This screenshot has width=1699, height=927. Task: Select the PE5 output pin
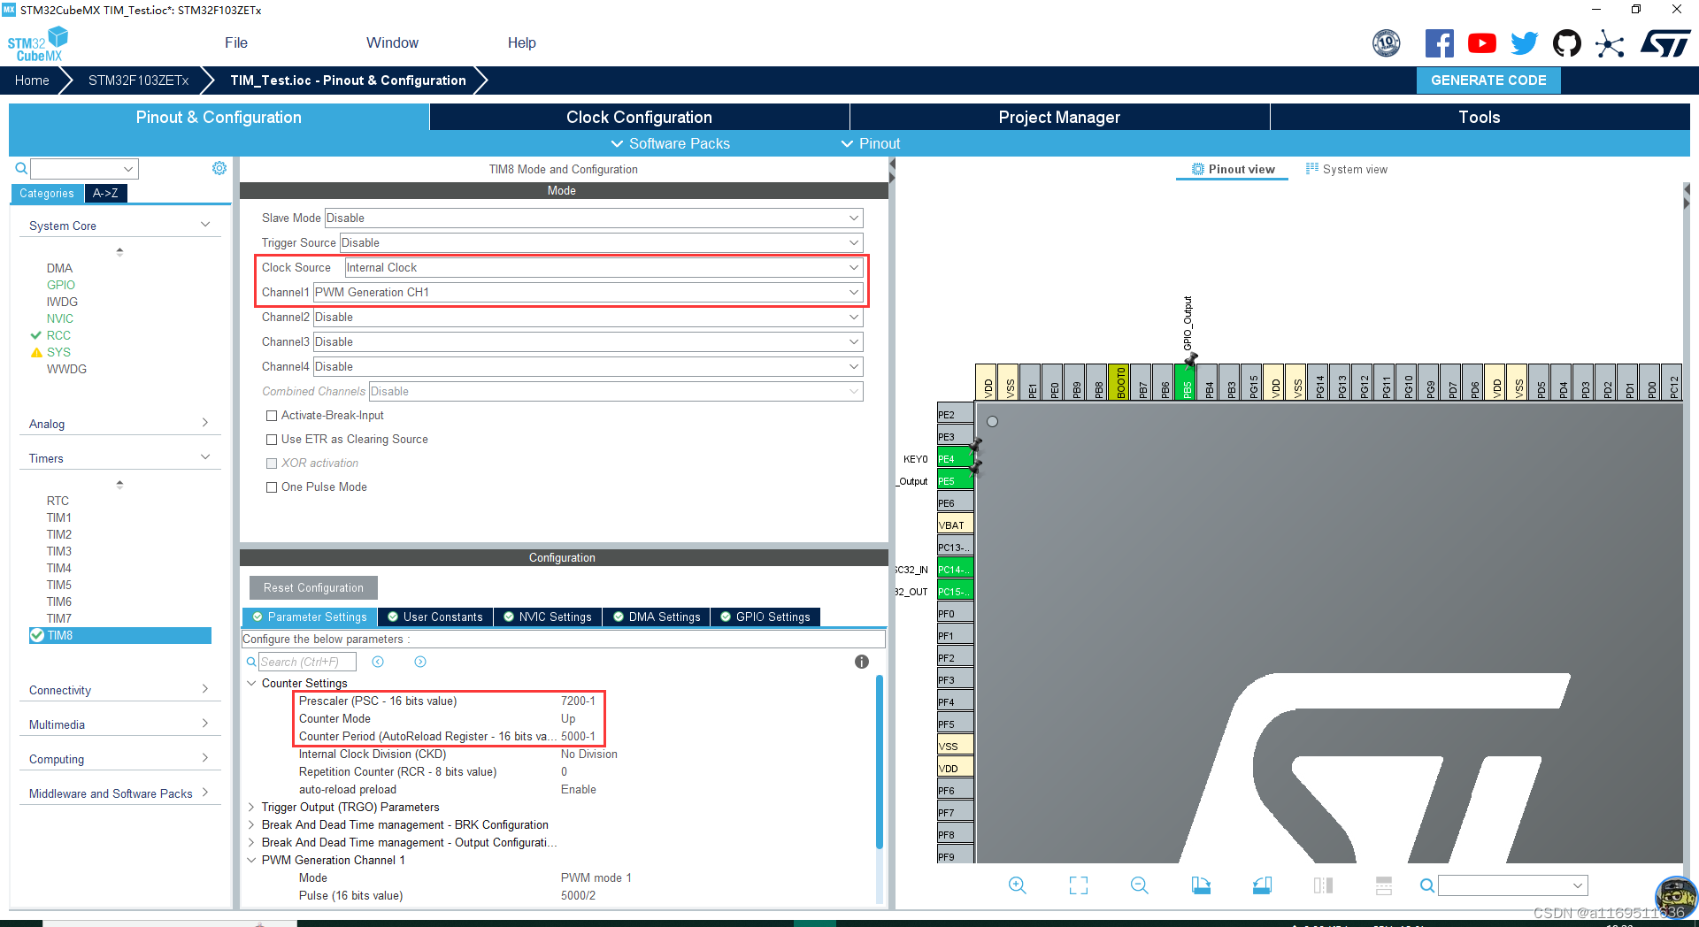point(955,481)
